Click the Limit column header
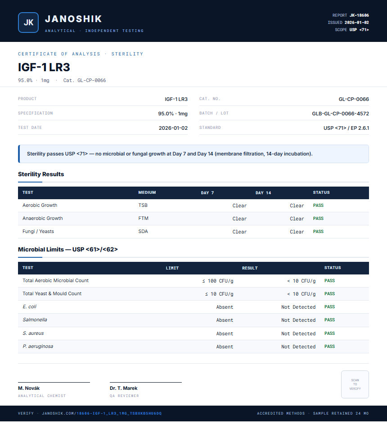The height and width of the screenshot is (434, 387). point(172,268)
